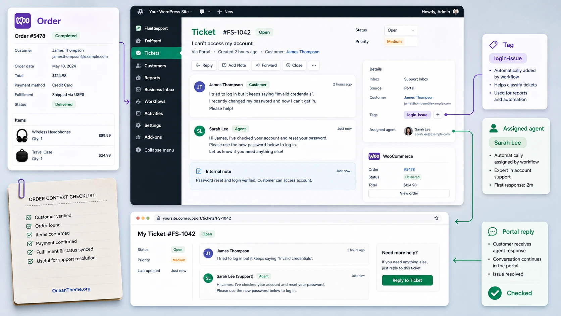Toggle the Items confirmed checkbox
Screen dimensions: 561x316
coord(29,235)
